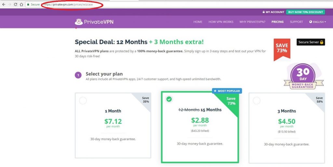Choose the 3 Months plan radio button

click(x=257, y=101)
